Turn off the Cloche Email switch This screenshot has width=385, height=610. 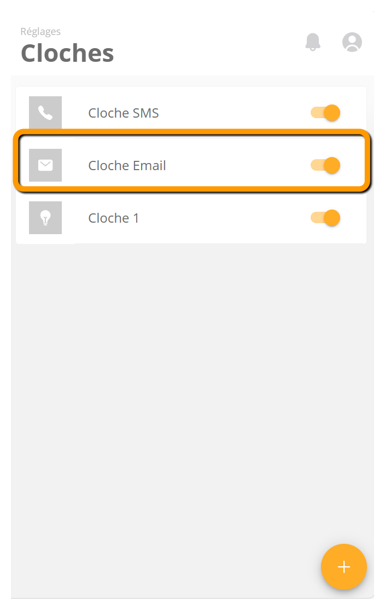325,165
